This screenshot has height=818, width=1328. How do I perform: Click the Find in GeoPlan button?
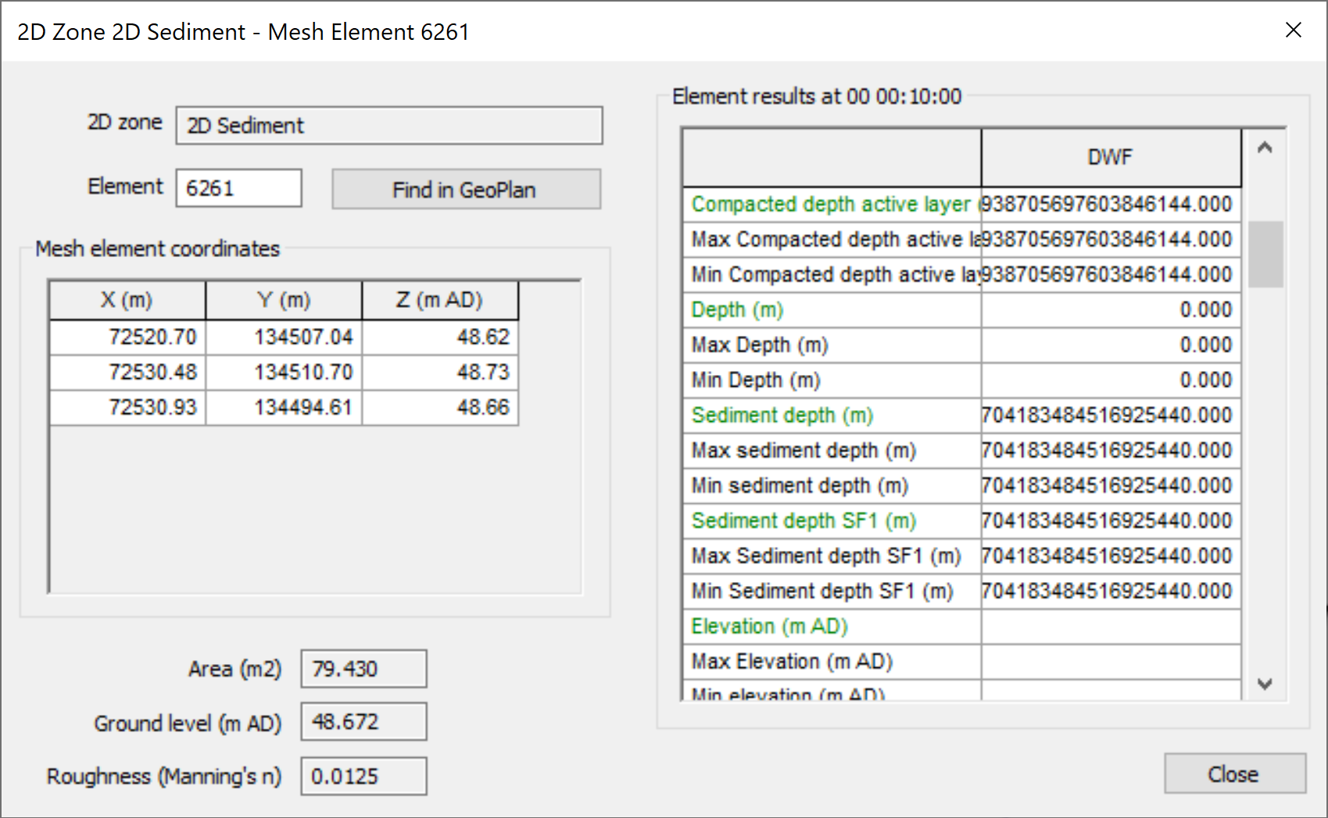click(x=466, y=189)
